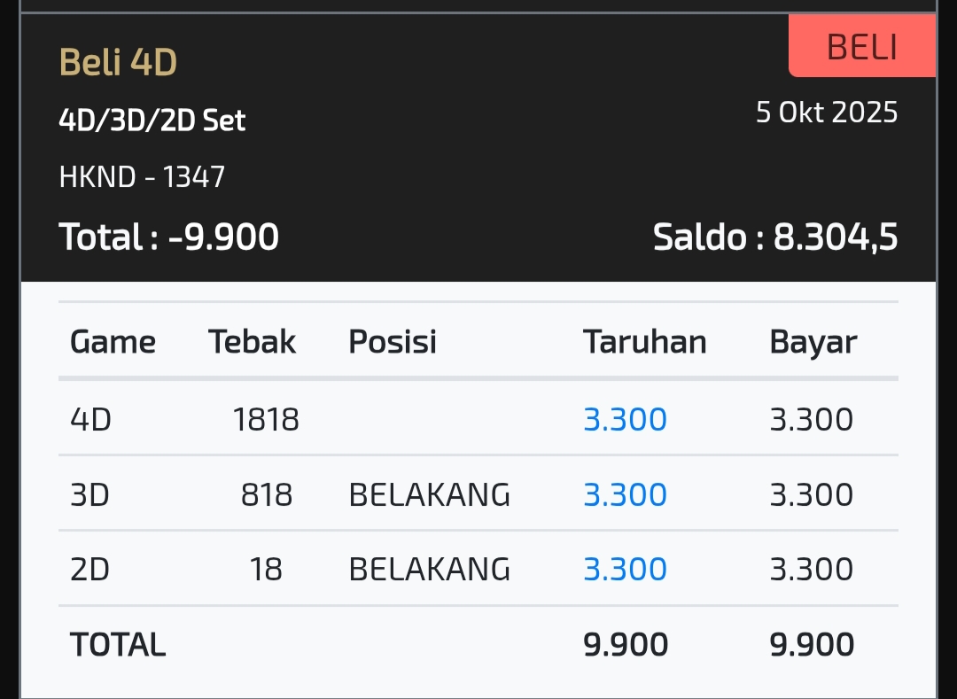Click the TOTAL row label
Viewport: 957px width, 699px height.
click(118, 645)
